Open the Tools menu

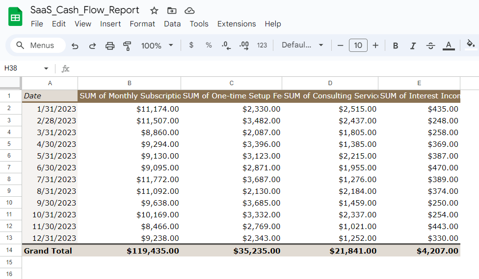(x=199, y=24)
